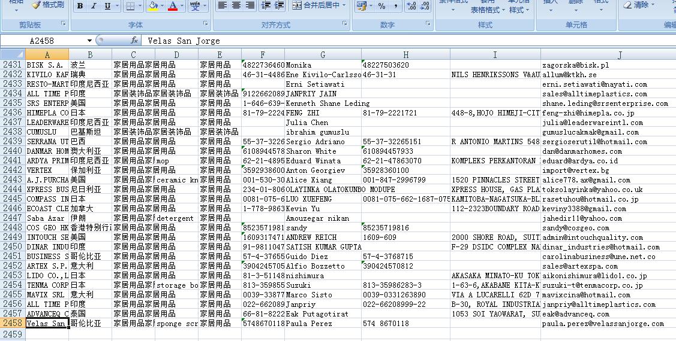Select row header 2431

click(x=13, y=65)
